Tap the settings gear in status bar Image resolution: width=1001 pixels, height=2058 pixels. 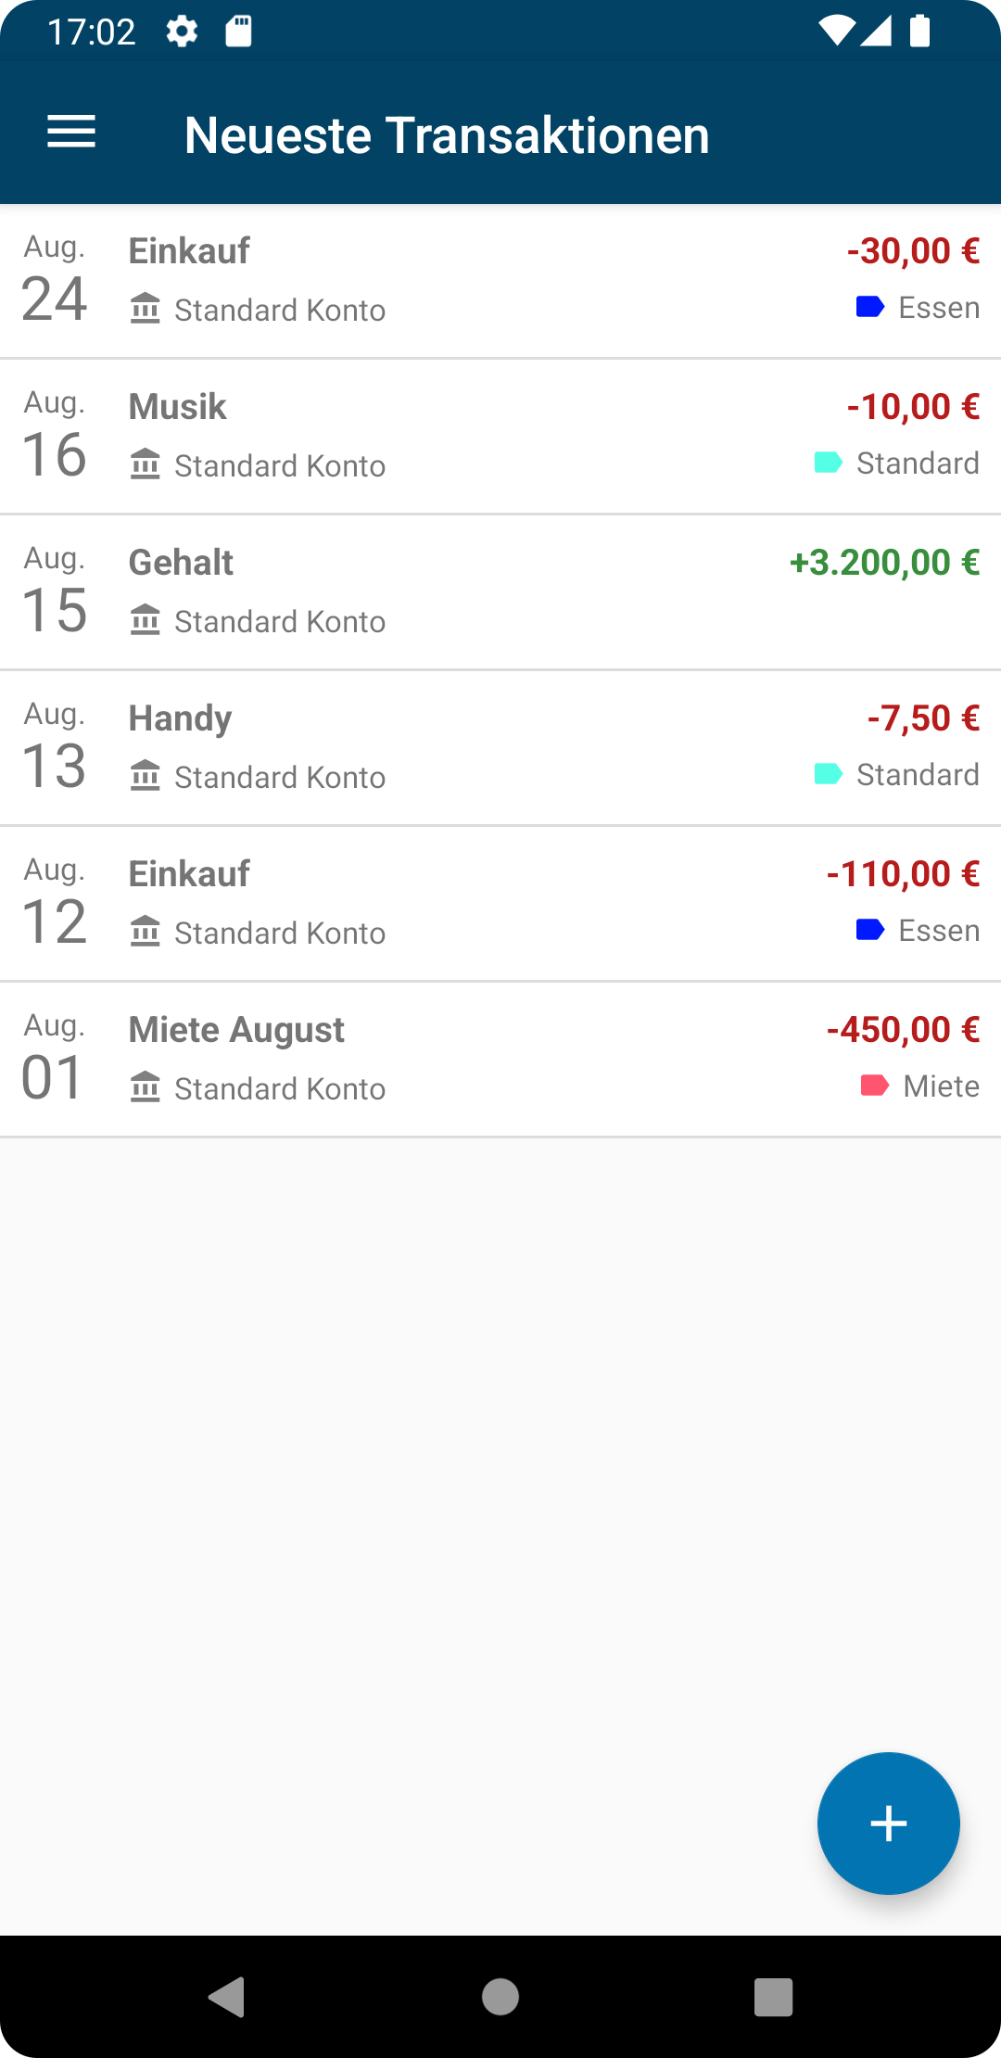coord(182,32)
